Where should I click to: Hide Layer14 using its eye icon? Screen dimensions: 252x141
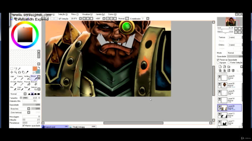coord(219,99)
